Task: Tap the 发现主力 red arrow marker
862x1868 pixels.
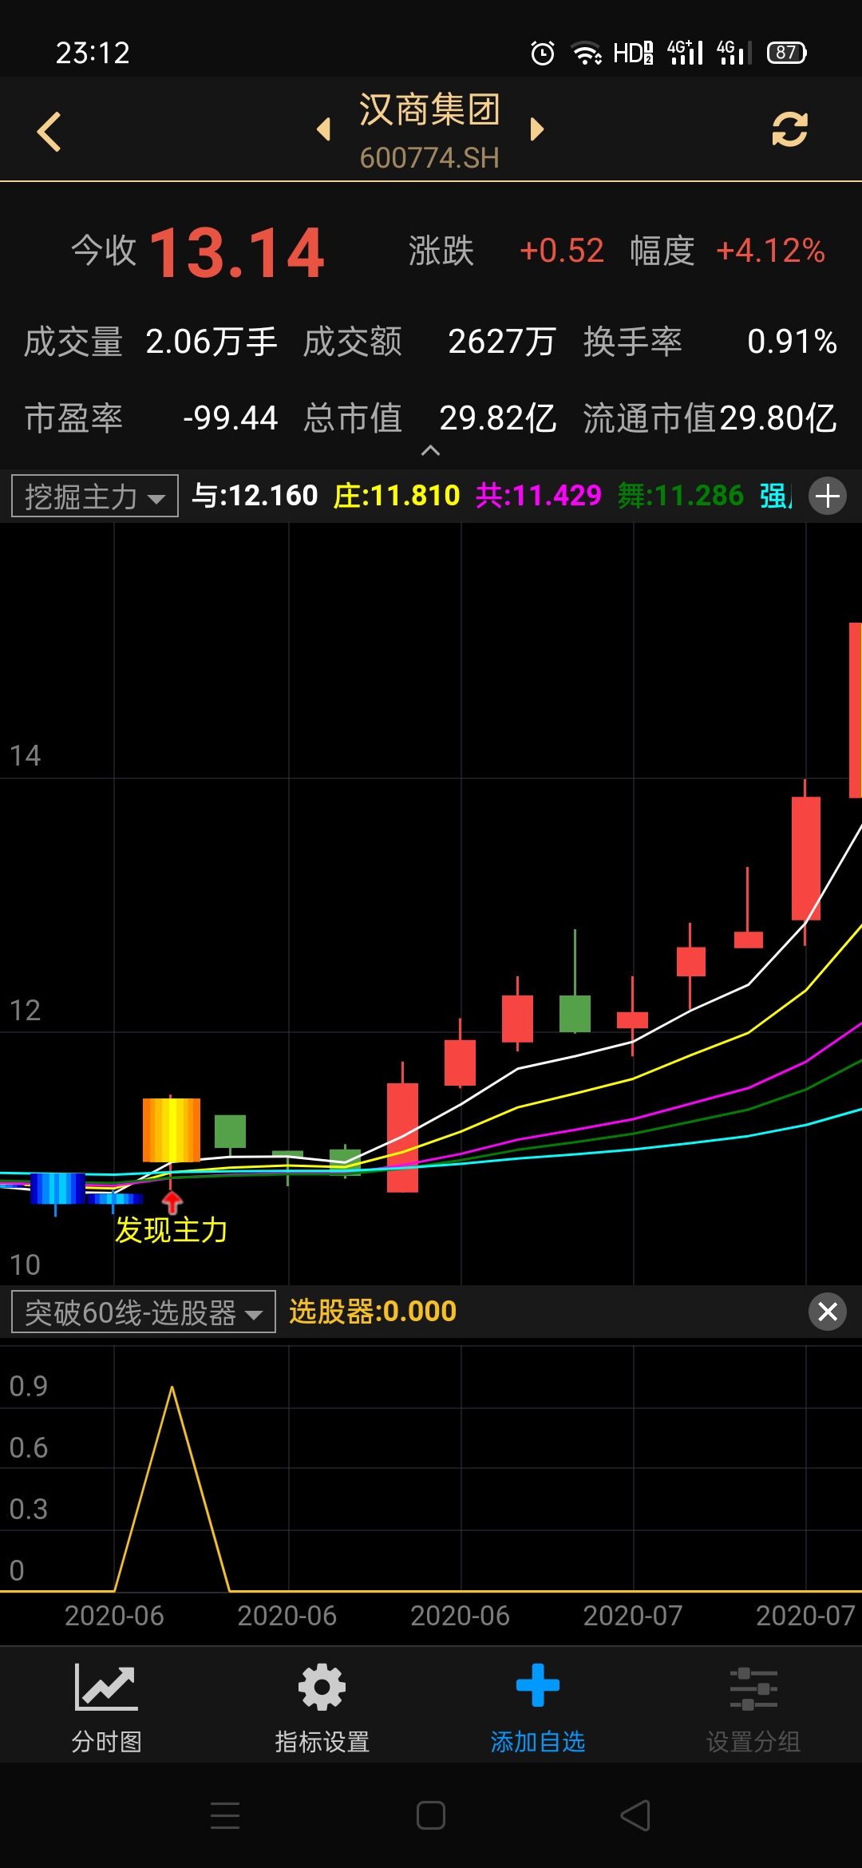Action: point(172,1201)
